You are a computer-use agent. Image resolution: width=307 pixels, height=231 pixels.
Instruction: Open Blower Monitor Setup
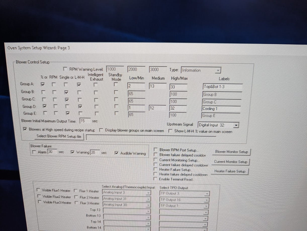231,152
